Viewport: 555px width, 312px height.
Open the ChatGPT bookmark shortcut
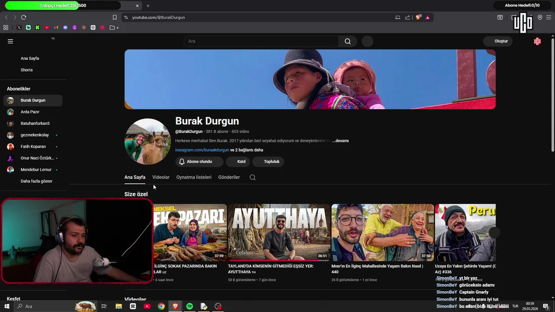pyautogui.click(x=93, y=27)
